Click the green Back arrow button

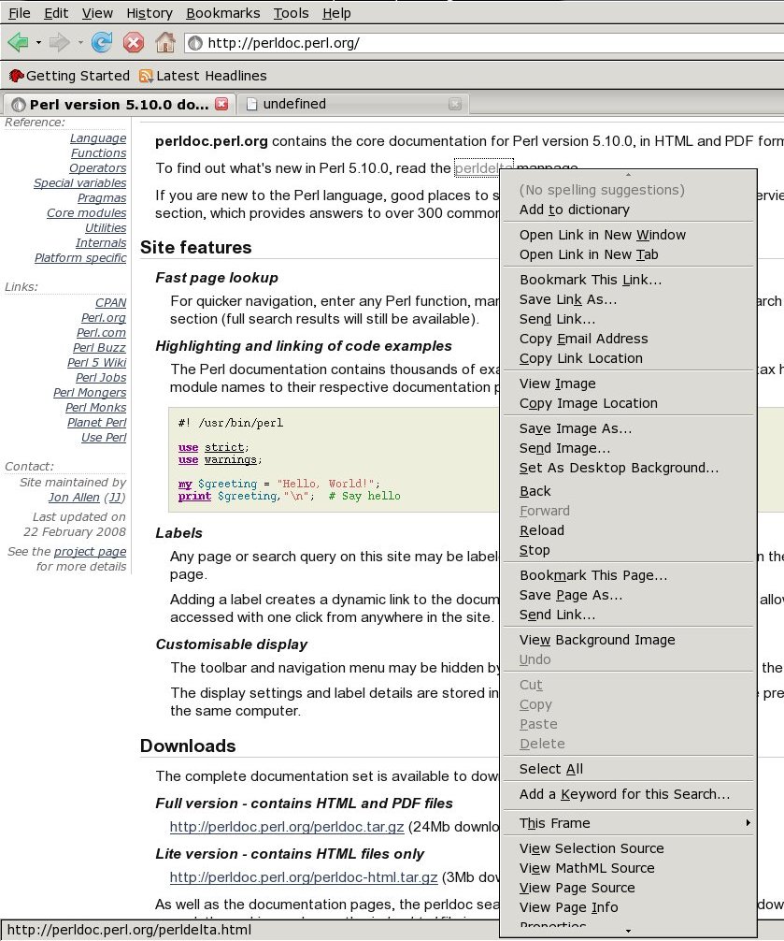tap(18, 43)
